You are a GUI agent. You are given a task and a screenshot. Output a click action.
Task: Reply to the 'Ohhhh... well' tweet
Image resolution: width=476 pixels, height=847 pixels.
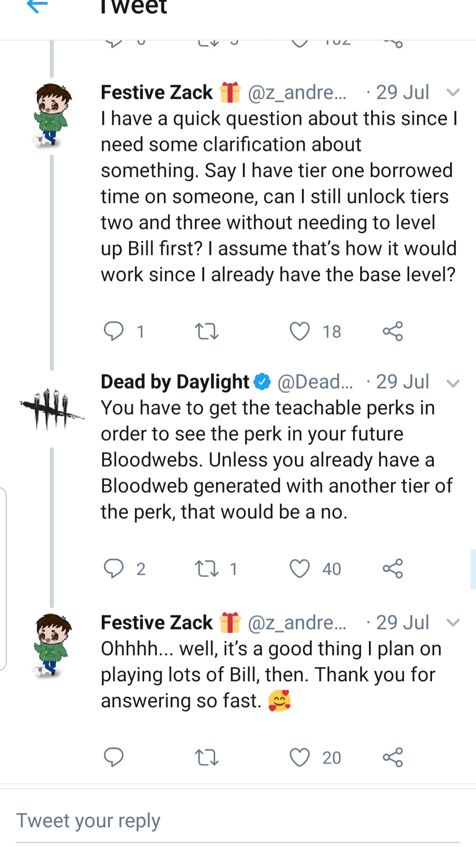114,757
